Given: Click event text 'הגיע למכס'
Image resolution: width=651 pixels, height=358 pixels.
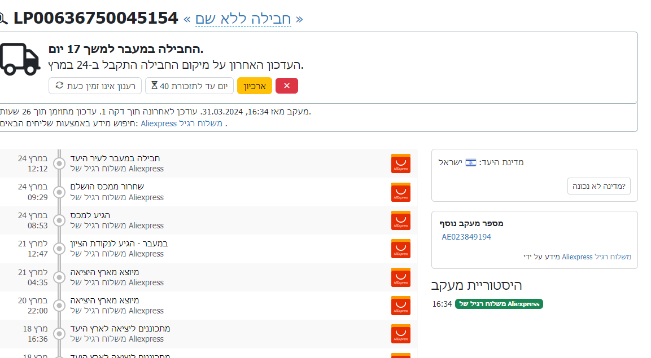Looking at the screenshot, I should pyautogui.click(x=90, y=215).
